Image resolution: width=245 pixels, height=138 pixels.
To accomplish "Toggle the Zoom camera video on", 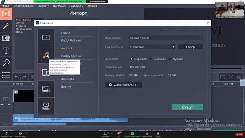I will 20,133.
